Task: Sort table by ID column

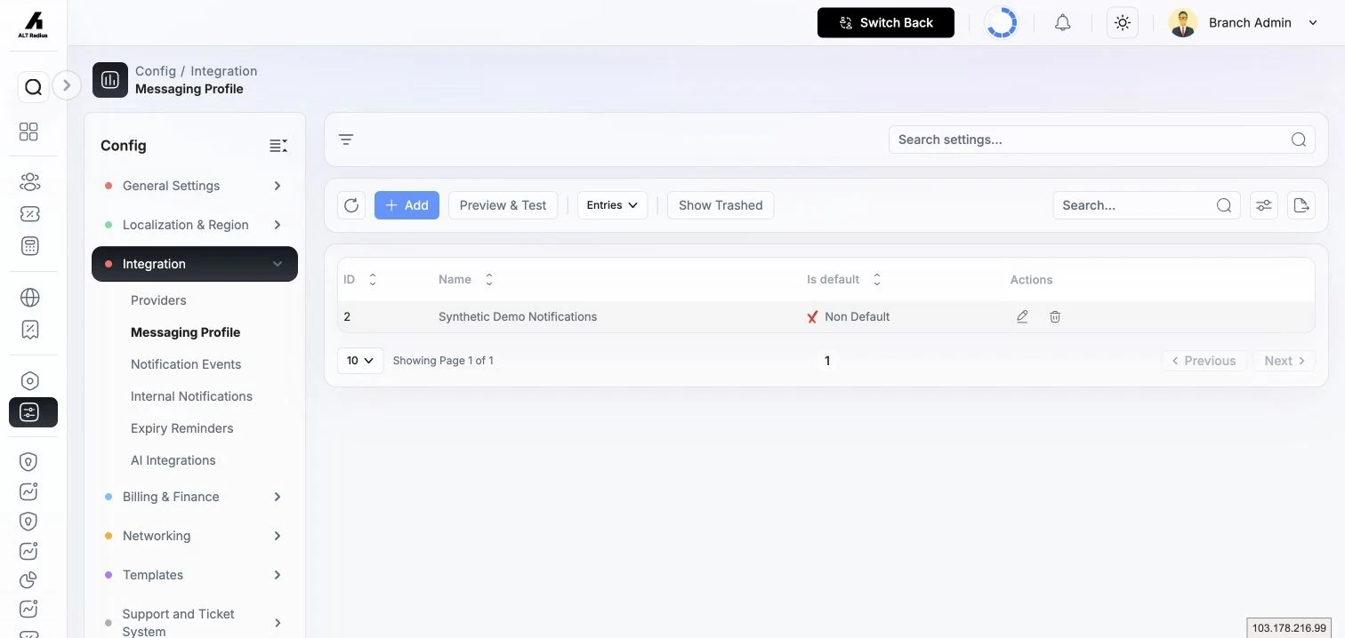Action: click(373, 279)
